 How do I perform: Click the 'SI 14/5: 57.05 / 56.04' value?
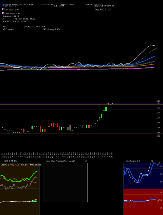[x=25, y=19]
